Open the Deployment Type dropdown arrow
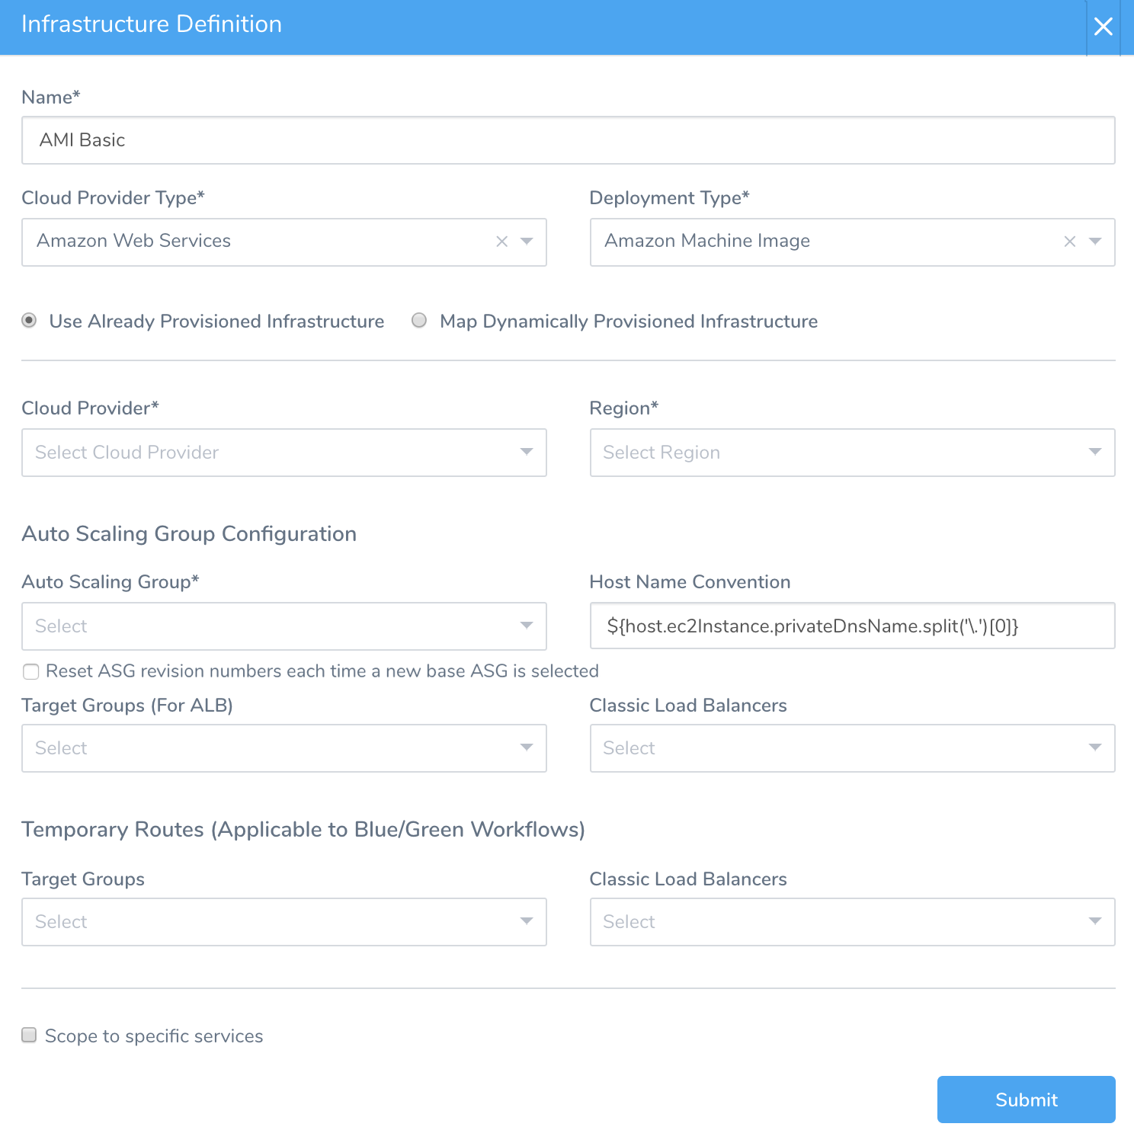 pos(1095,242)
